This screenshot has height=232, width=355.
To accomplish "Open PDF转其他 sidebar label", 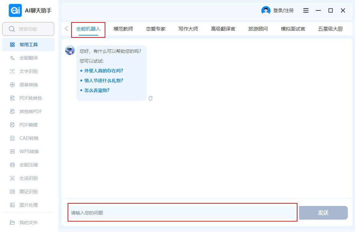I will click(31, 98).
